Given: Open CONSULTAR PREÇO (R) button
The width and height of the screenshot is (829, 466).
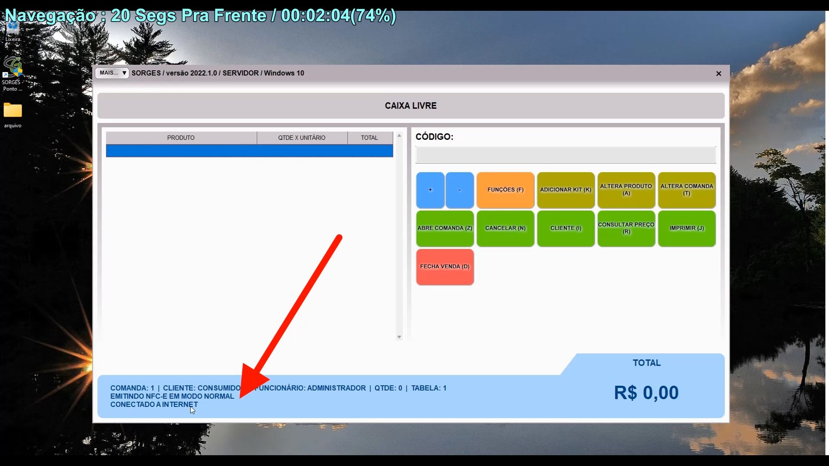Looking at the screenshot, I should [x=626, y=228].
